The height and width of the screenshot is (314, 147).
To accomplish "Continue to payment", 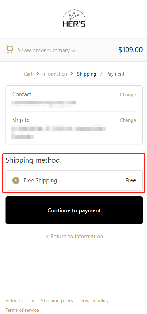I will coord(74,210).
